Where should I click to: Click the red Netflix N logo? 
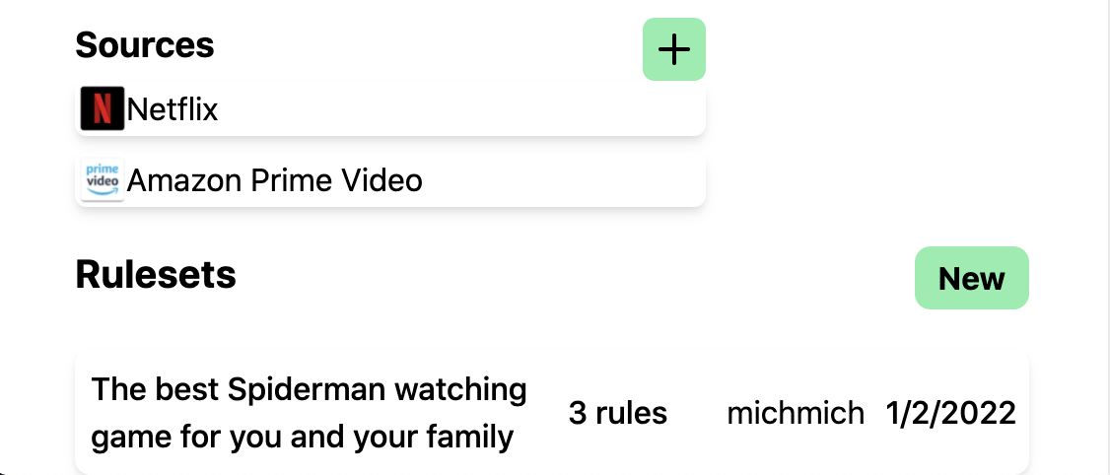(x=103, y=108)
